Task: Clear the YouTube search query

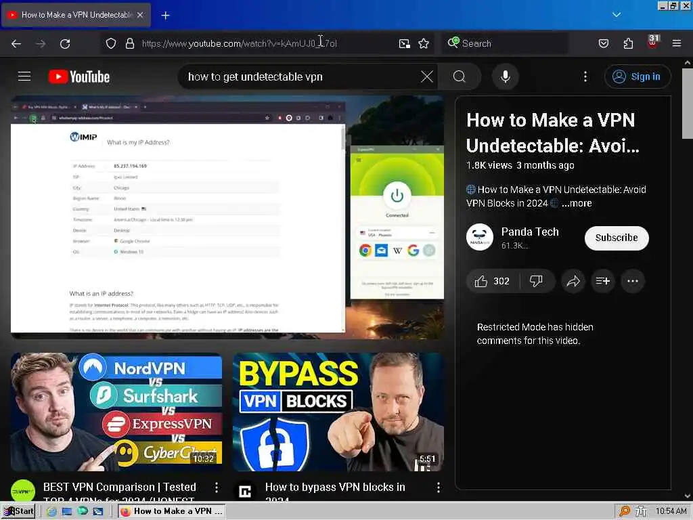Action: coord(427,77)
